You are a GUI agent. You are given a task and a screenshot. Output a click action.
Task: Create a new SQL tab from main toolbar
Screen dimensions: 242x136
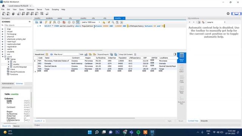coord(4,14)
